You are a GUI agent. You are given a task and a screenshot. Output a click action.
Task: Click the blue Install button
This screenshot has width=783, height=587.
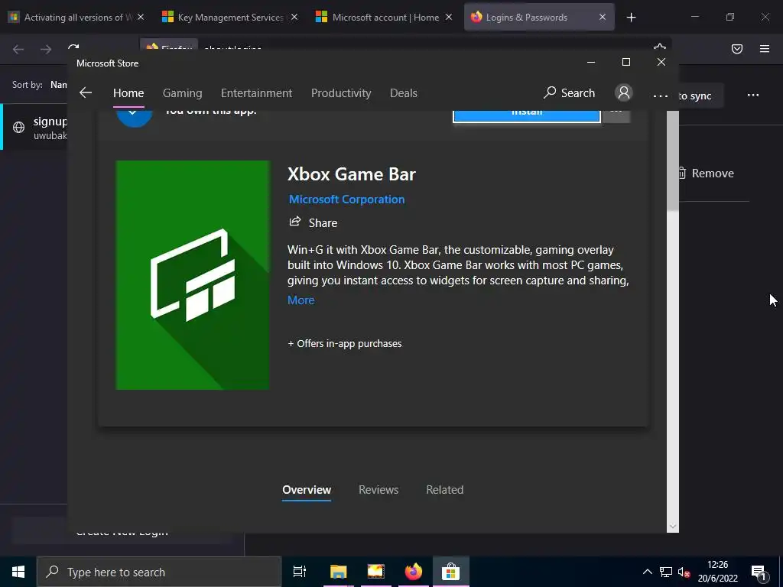(526, 116)
